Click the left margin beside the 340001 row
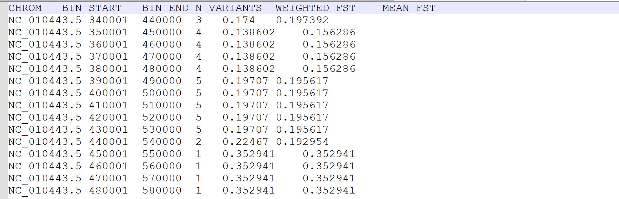 (4, 20)
